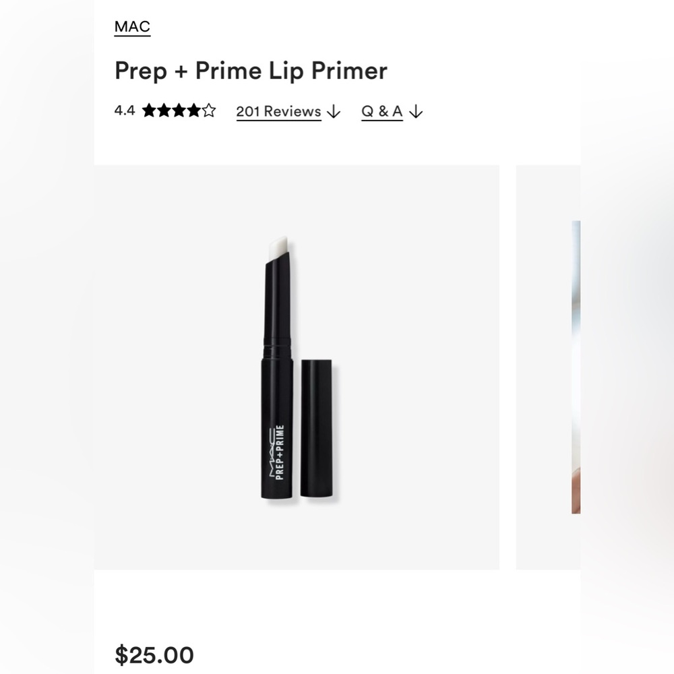
Task: Select the second filled rating star
Action: click(x=164, y=111)
